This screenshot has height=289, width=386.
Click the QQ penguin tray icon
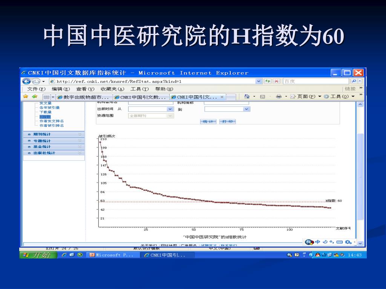[317, 255]
